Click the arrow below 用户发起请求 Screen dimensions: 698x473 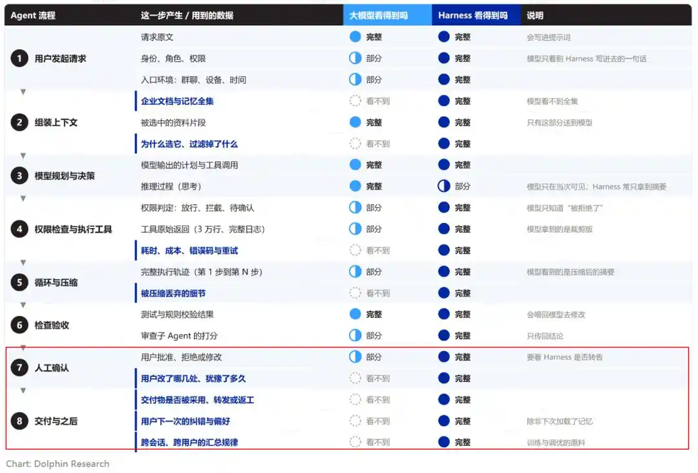[23, 92]
